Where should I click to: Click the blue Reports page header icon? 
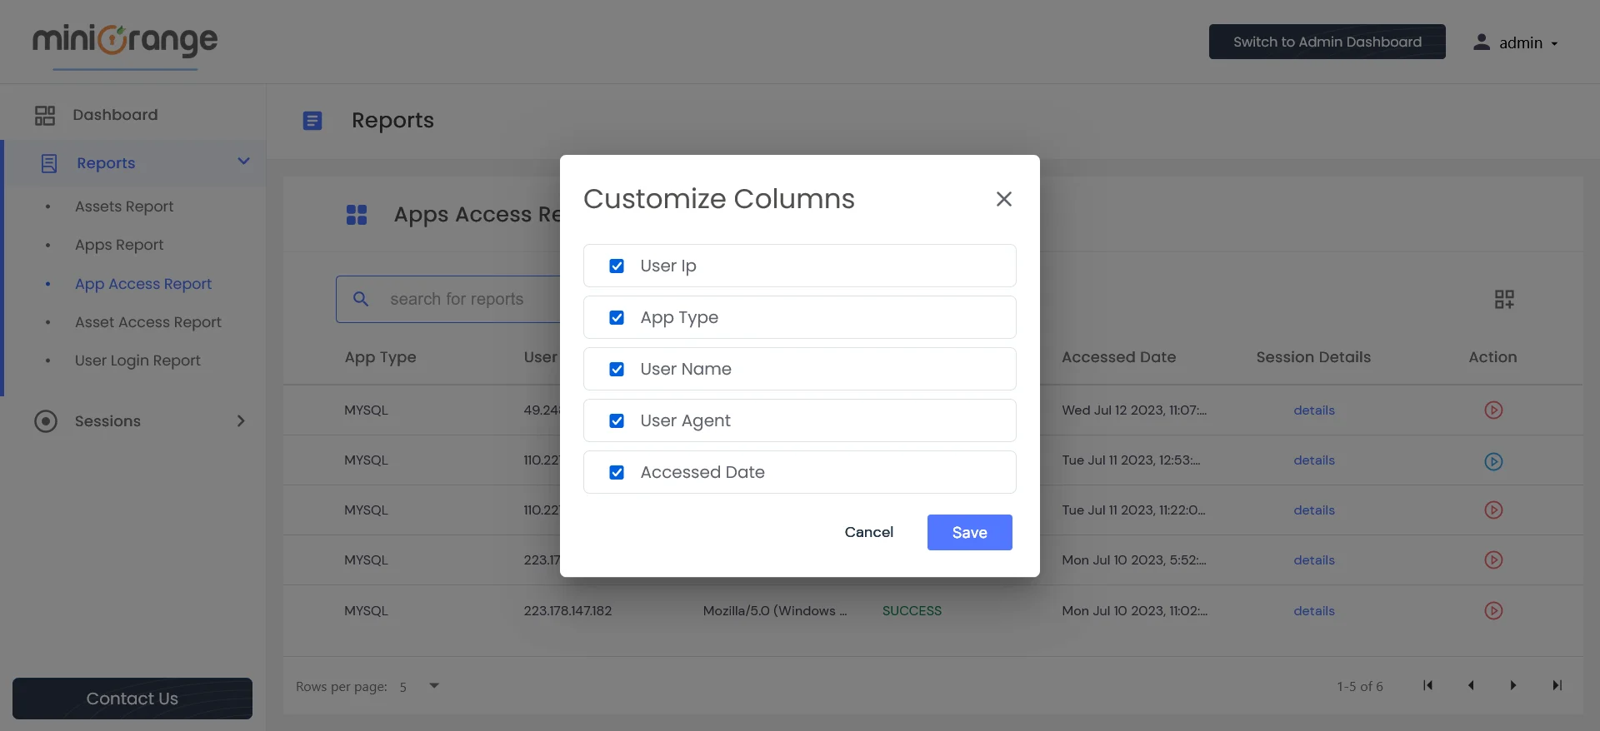312,121
